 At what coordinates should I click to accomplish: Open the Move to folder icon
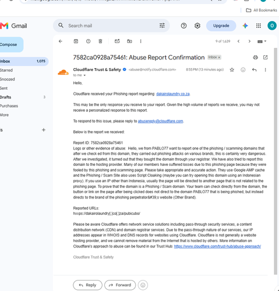(x=129, y=41)
